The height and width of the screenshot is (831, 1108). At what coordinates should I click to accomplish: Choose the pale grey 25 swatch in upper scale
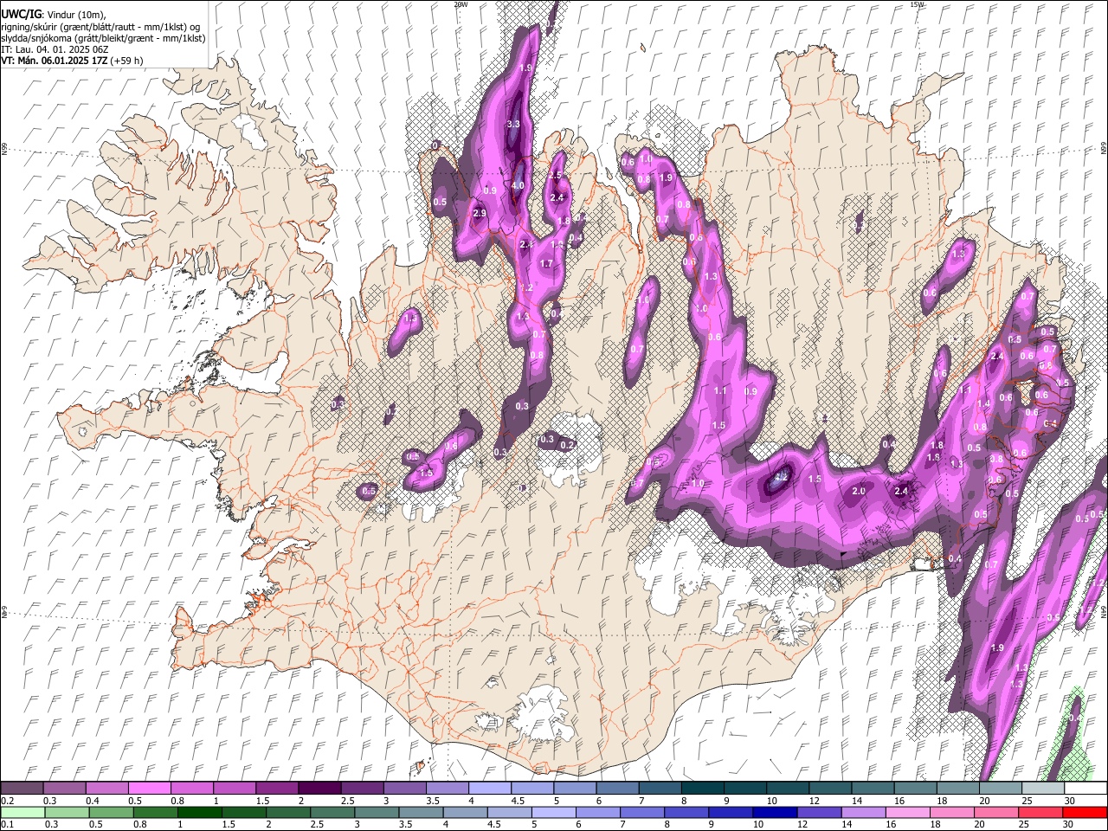pyautogui.click(x=1043, y=788)
